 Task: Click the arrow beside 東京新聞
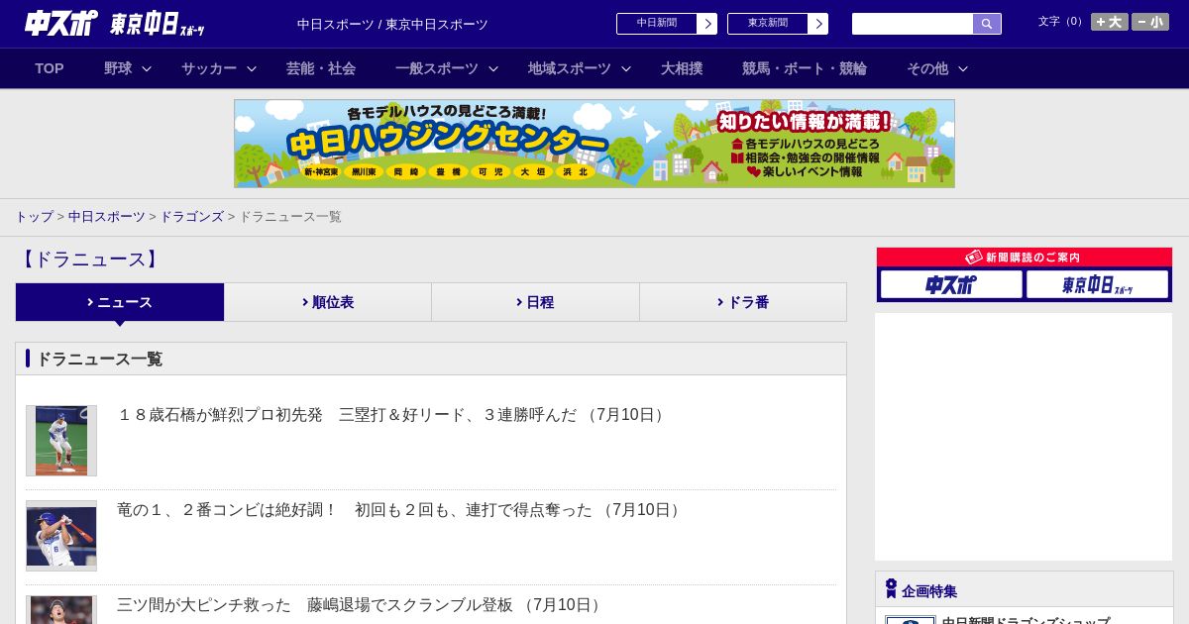click(x=818, y=24)
